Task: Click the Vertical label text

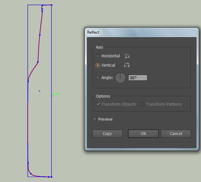Action: [108, 65]
